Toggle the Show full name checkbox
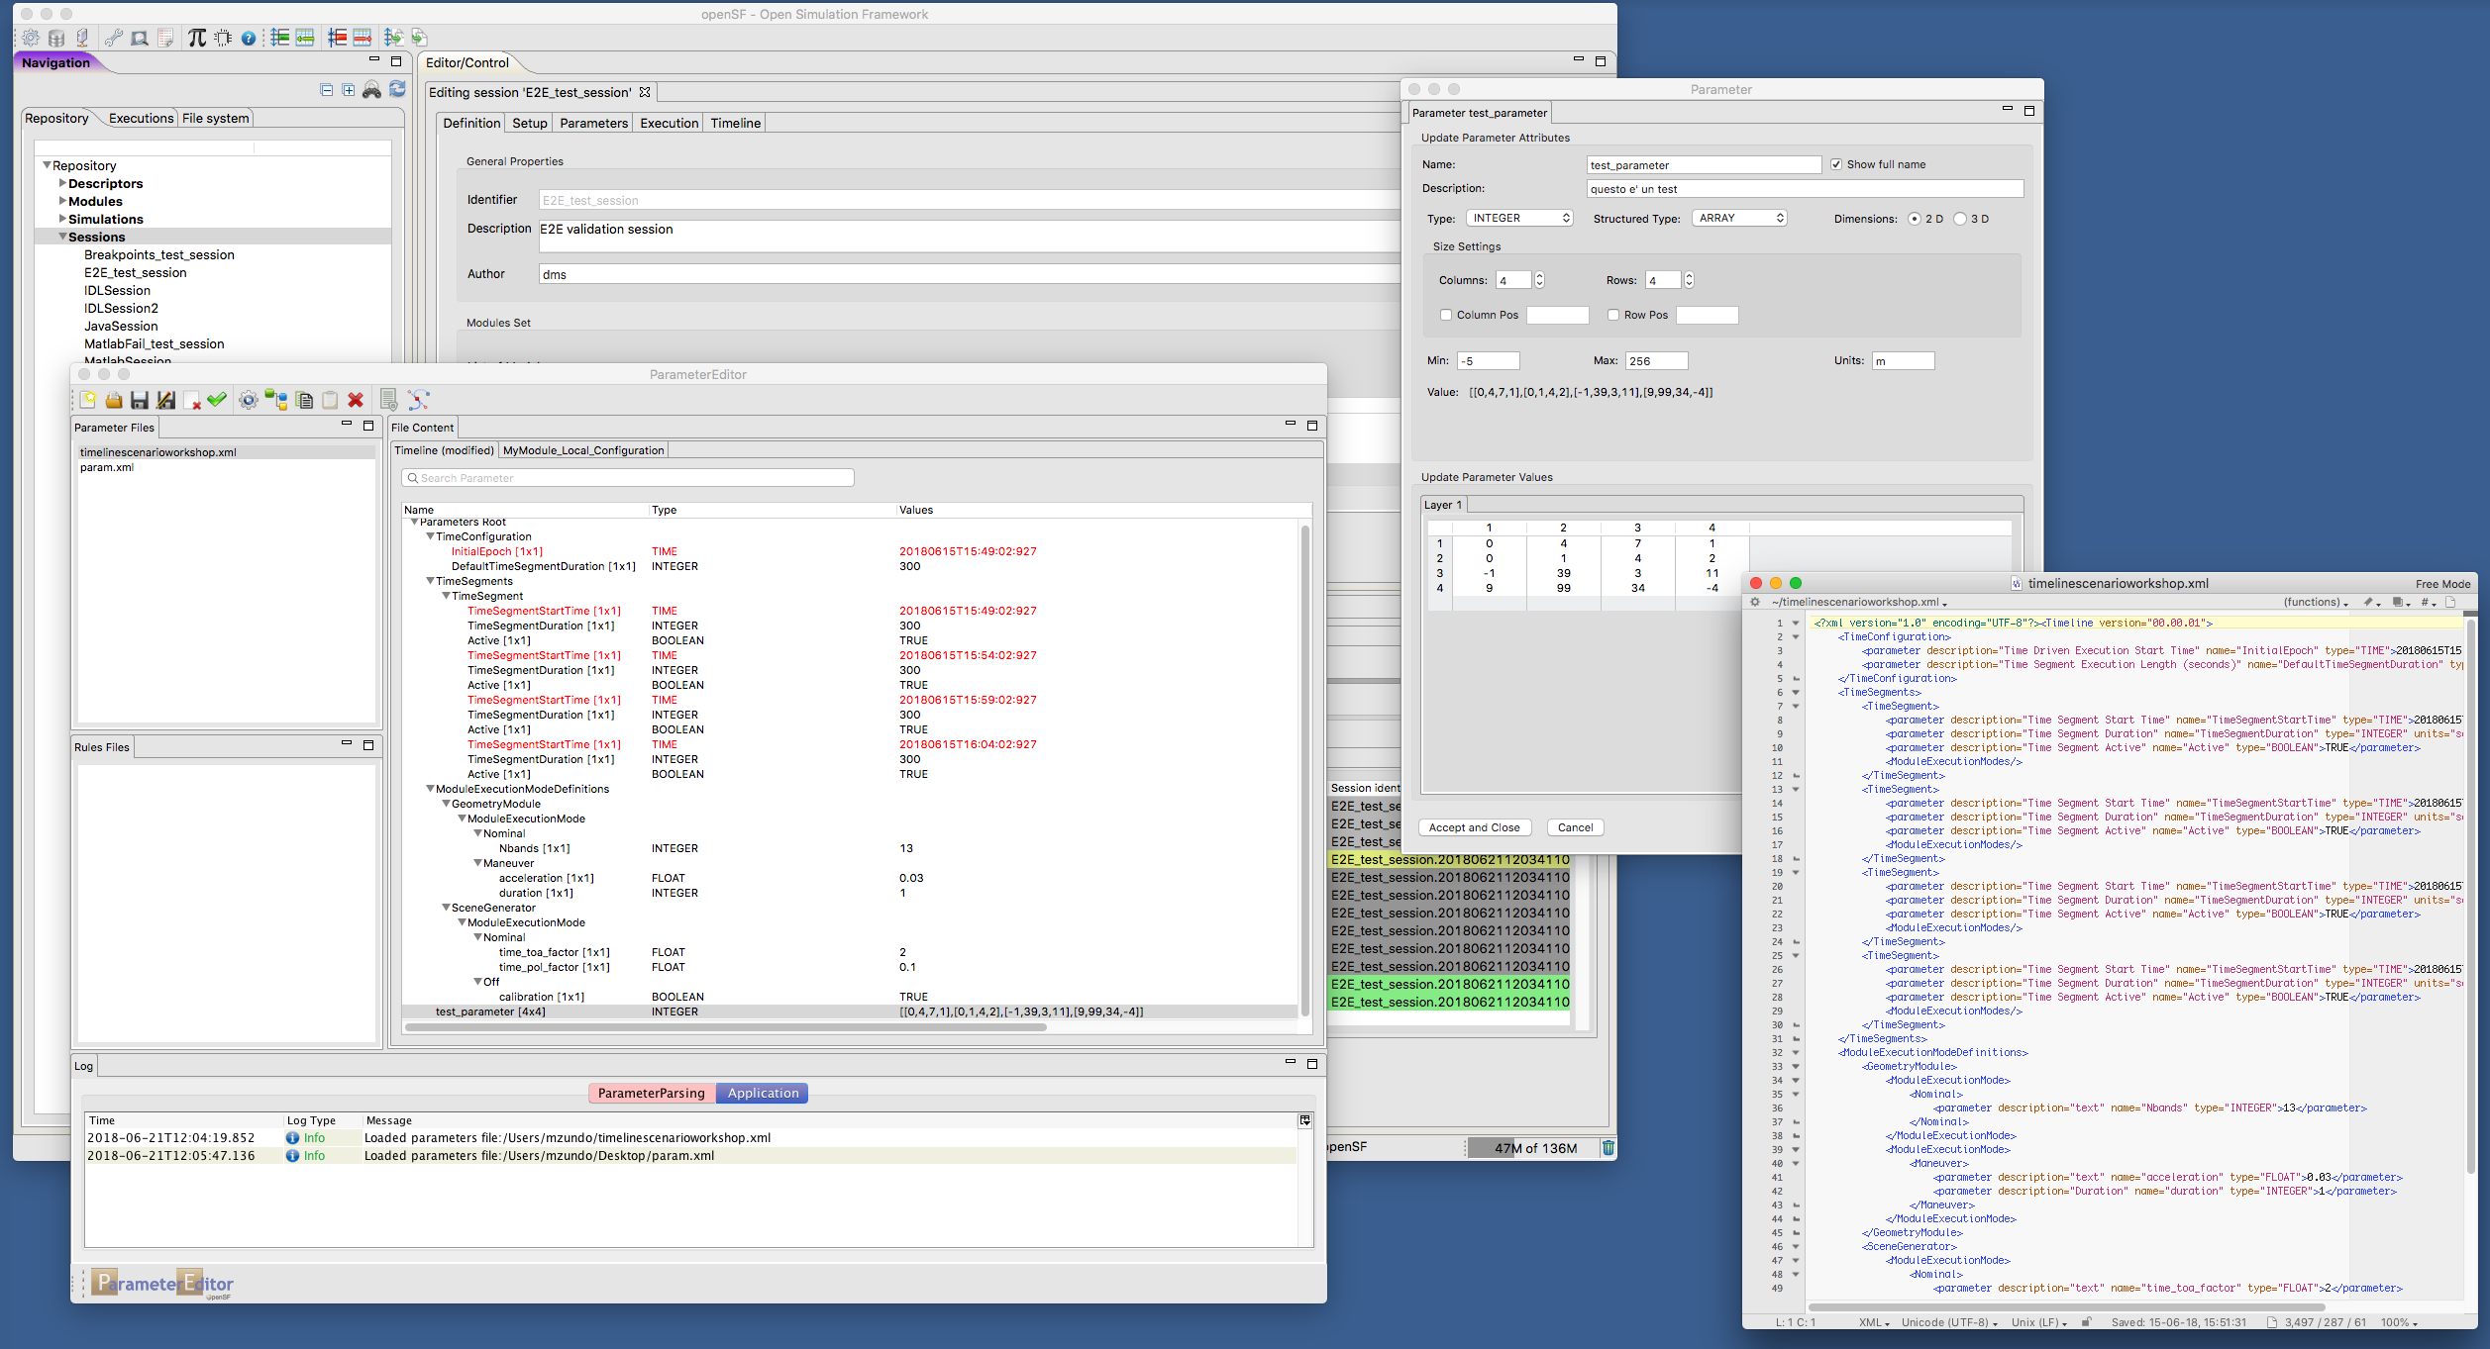 1835,164
